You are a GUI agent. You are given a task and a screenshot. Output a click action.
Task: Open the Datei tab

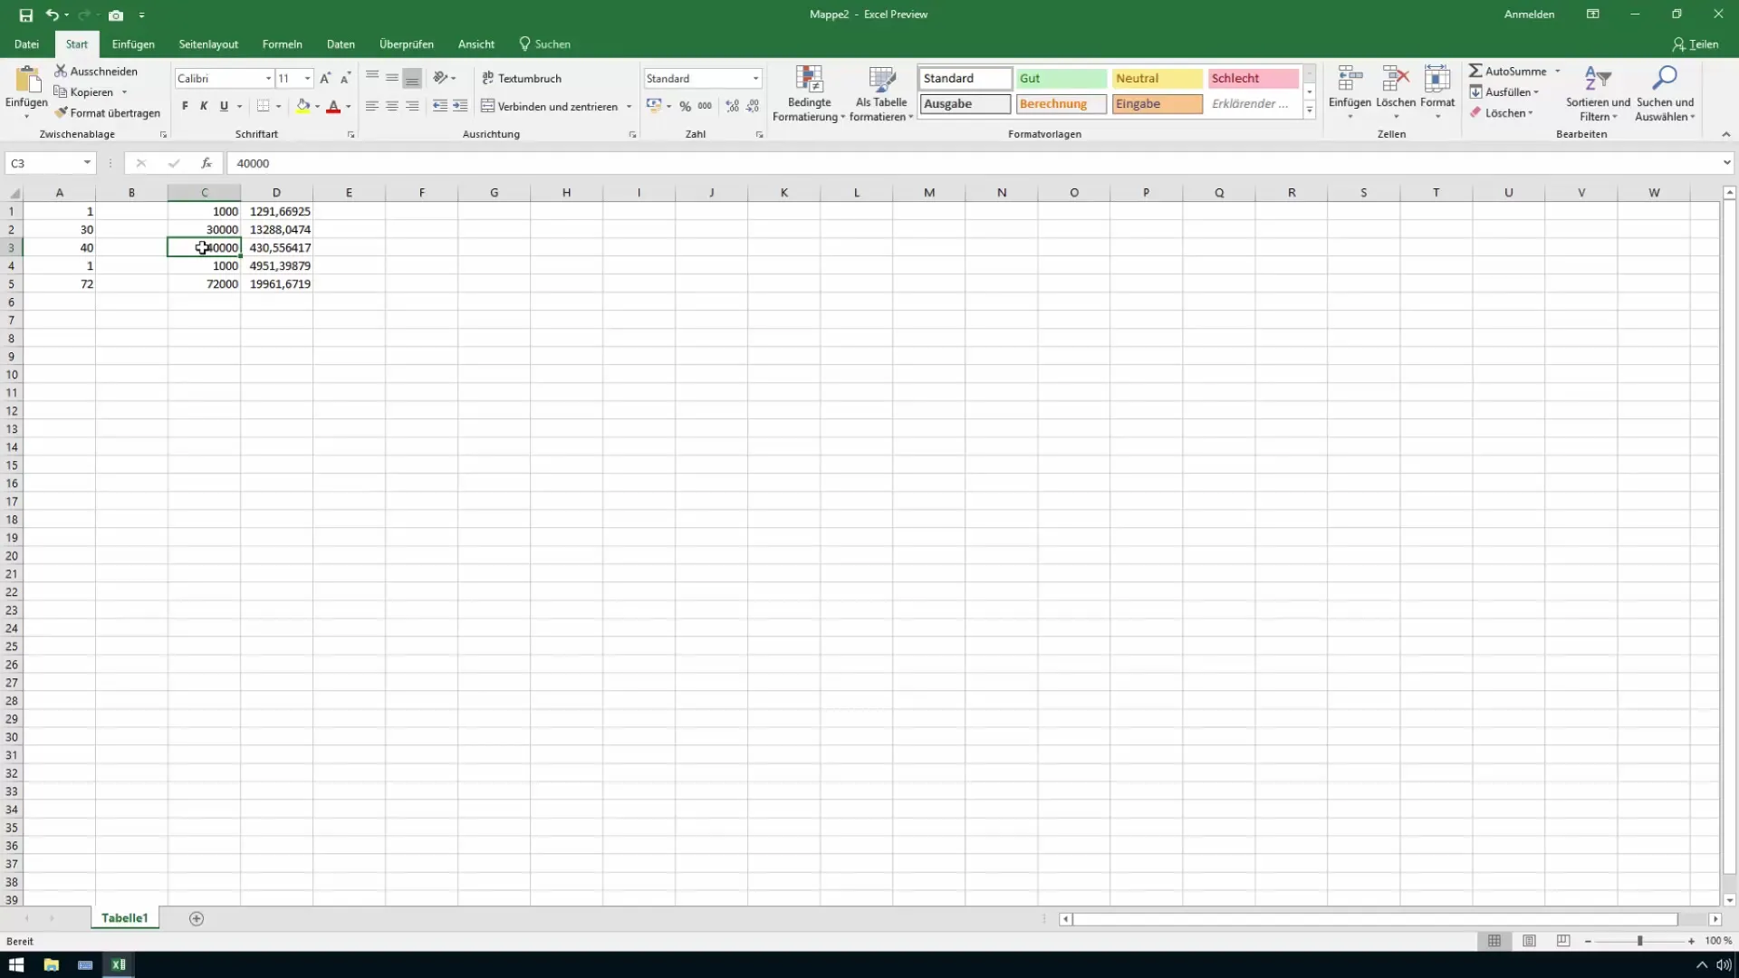click(26, 43)
